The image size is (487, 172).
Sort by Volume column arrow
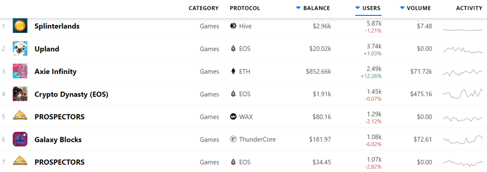(x=402, y=8)
